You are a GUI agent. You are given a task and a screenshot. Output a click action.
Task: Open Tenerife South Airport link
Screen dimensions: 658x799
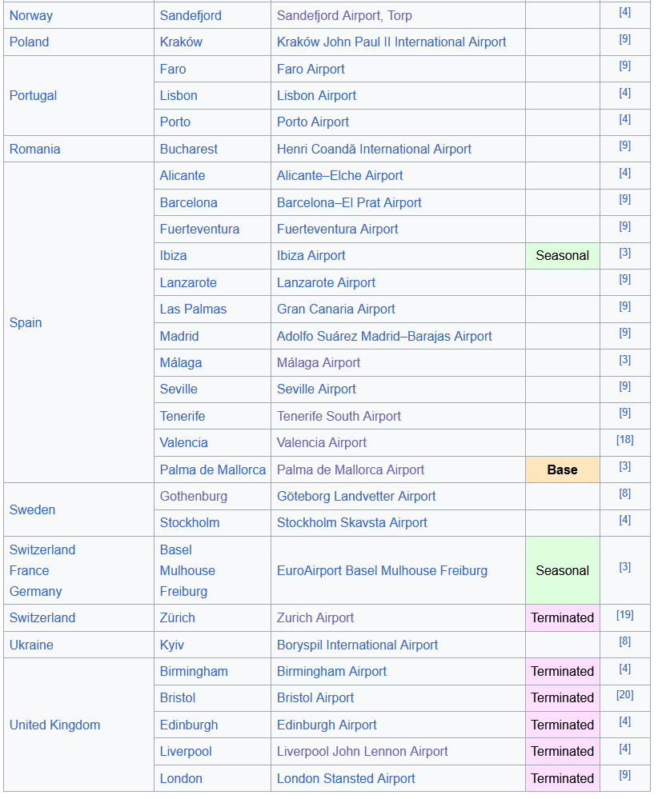click(339, 416)
